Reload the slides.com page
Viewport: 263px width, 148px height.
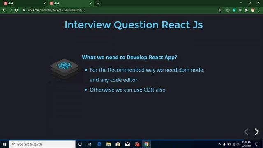pos(16,10)
